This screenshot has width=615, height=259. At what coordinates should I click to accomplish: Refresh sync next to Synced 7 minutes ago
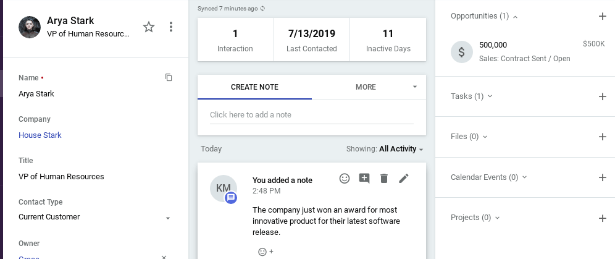point(263,8)
